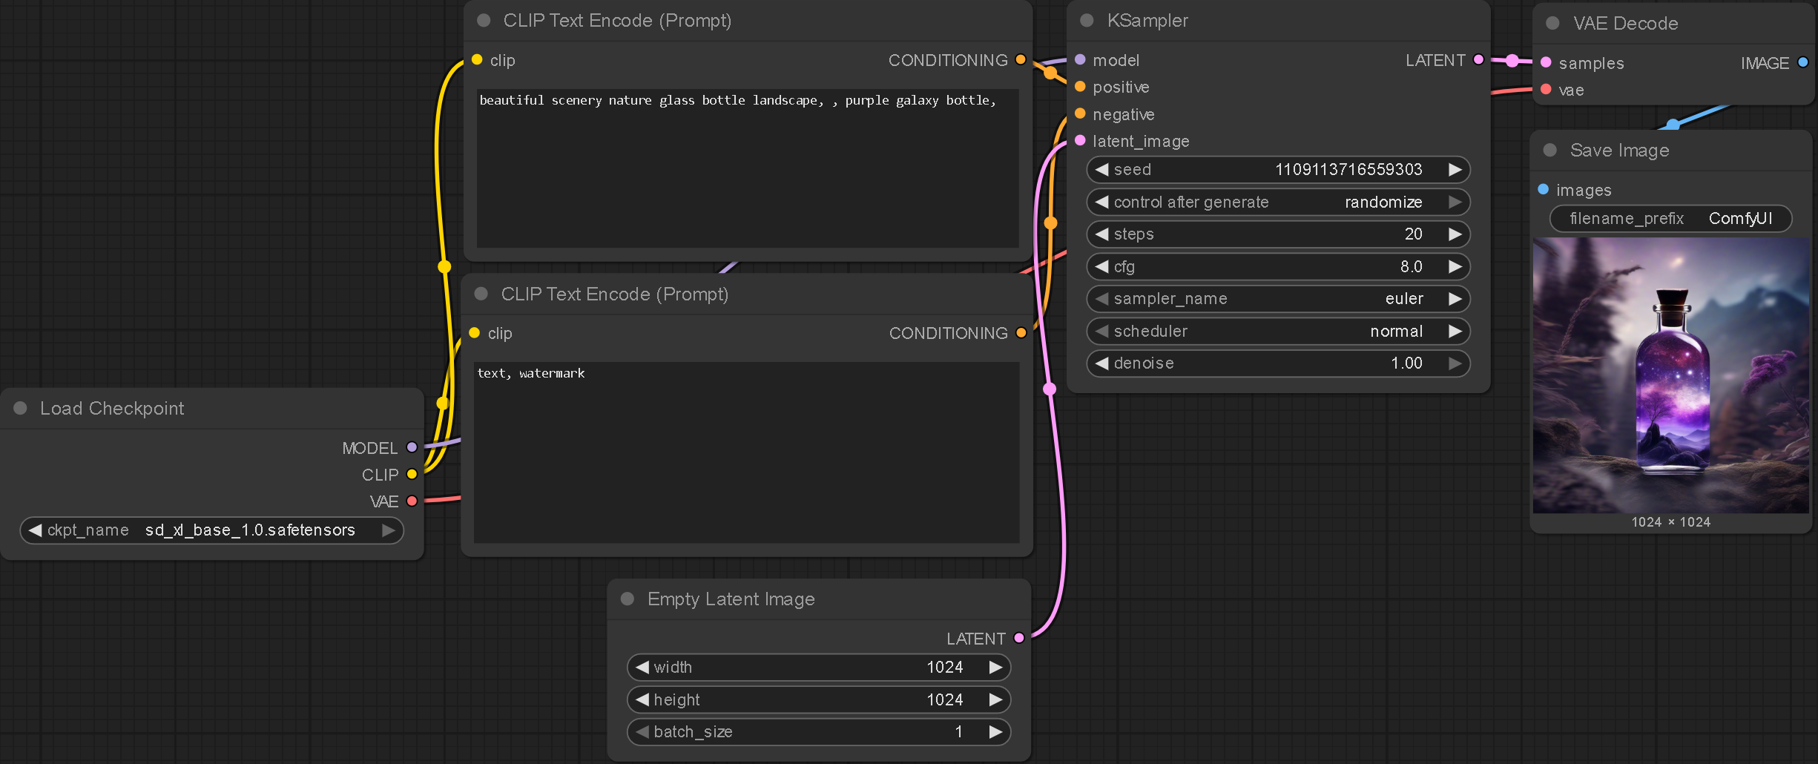Collapse the VAE Decode node via its dot
This screenshot has width=1818, height=764.
point(1552,23)
